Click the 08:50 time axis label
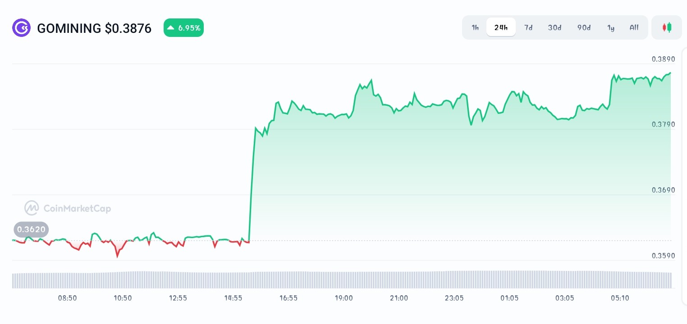Image resolution: width=687 pixels, height=324 pixels. (67, 298)
